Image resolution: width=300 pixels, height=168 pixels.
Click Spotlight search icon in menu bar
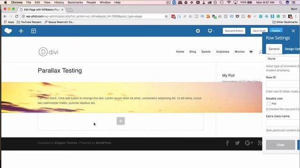coord(280,2)
